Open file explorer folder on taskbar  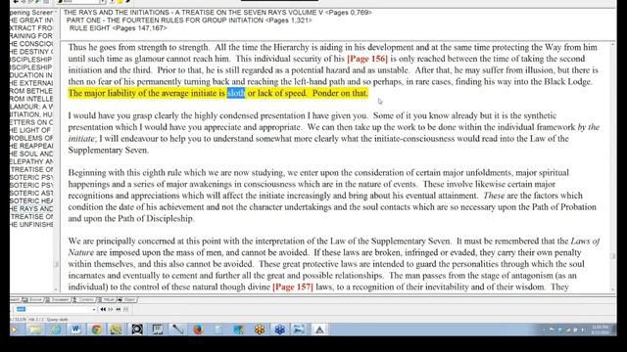35,330
